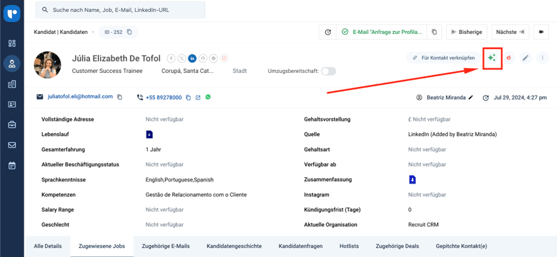Click the green AI sparkle icon
This screenshot has width=557, height=257.
pos(492,57)
